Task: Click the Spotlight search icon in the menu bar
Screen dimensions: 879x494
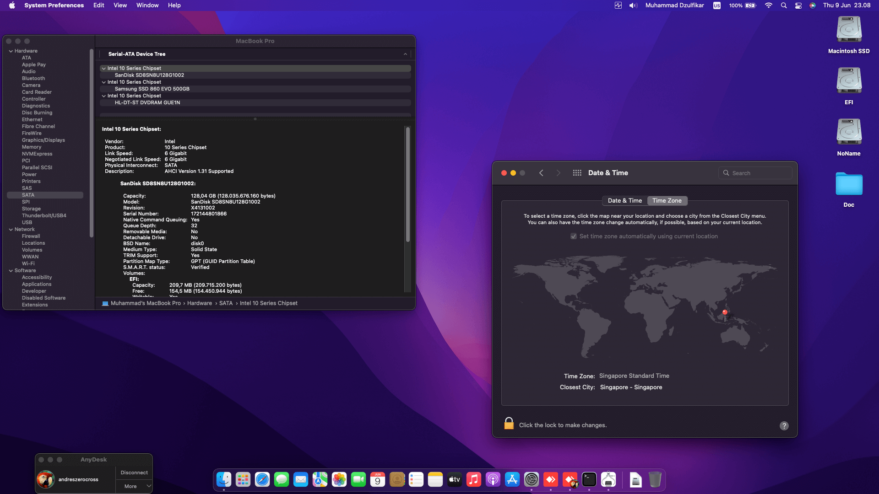Action: pos(784,5)
